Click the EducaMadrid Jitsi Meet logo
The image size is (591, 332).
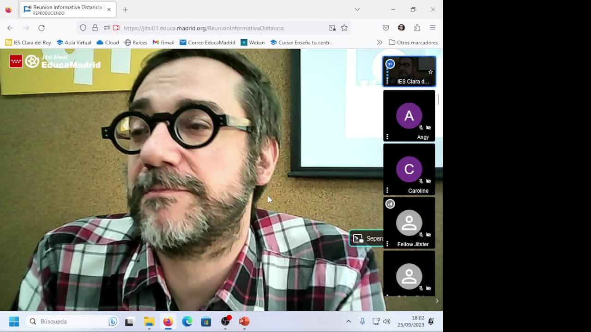tap(55, 61)
